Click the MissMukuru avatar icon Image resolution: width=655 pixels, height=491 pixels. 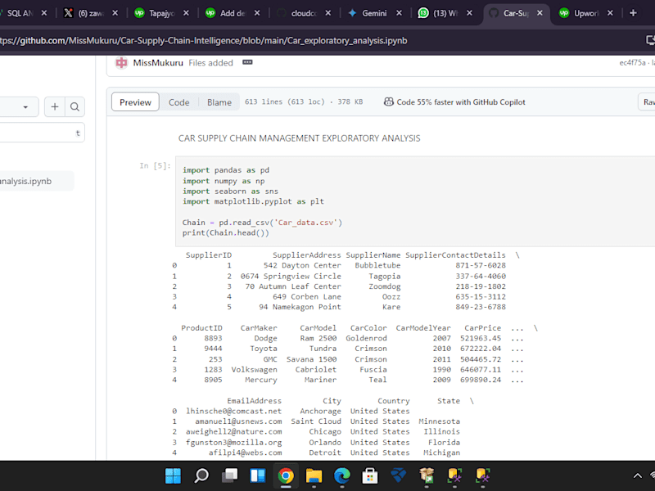(121, 63)
